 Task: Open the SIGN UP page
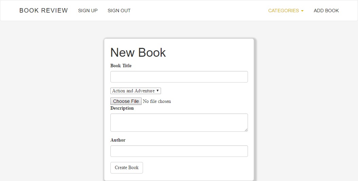click(88, 11)
